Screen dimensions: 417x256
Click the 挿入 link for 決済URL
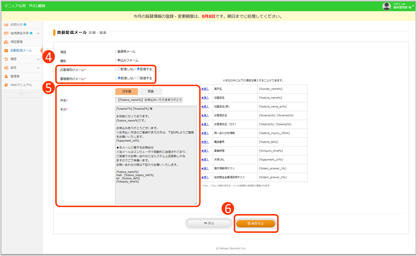pos(205,160)
